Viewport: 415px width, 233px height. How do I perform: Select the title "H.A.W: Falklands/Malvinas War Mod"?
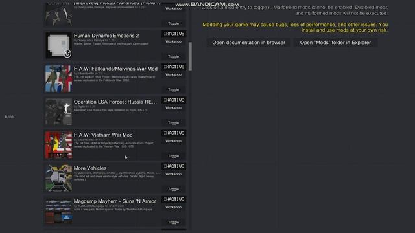coord(115,69)
